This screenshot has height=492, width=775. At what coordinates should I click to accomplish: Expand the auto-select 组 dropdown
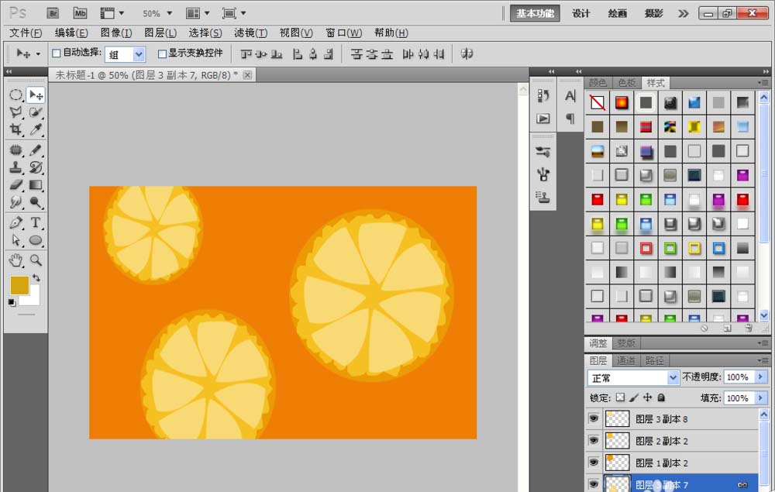139,54
